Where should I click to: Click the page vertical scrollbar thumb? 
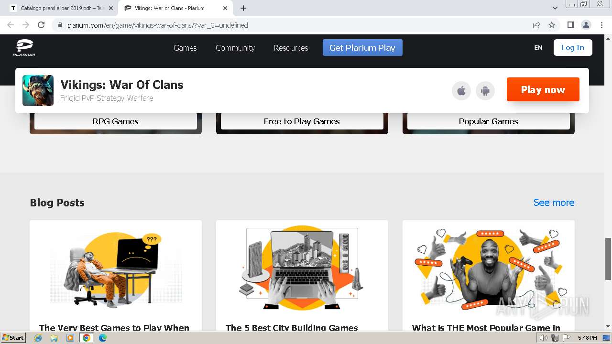point(608,258)
